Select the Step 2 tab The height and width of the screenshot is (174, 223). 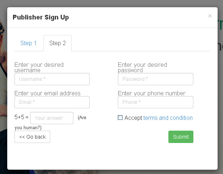pyautogui.click(x=57, y=43)
